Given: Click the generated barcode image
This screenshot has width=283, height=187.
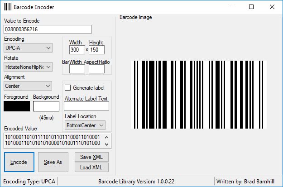Looking at the screenshot, I should pos(199,95).
